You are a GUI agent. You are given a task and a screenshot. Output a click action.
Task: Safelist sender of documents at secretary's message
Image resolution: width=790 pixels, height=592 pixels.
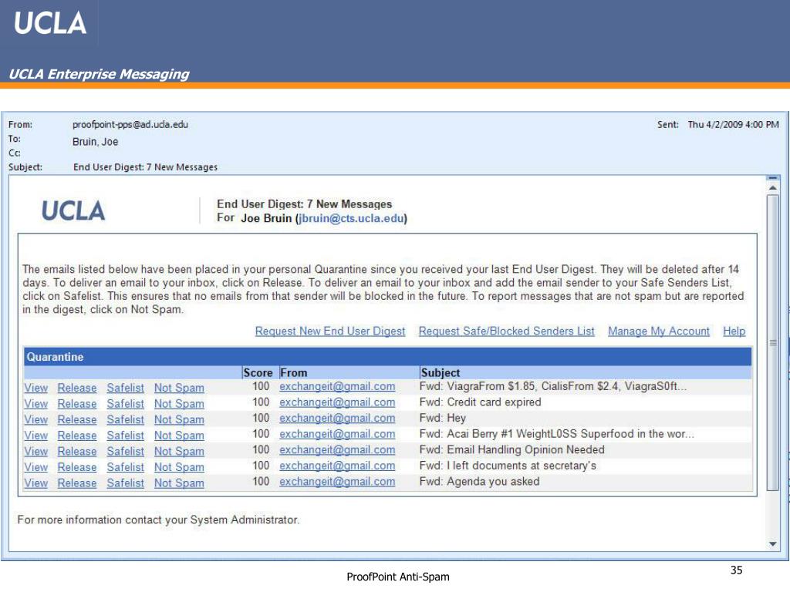(125, 467)
